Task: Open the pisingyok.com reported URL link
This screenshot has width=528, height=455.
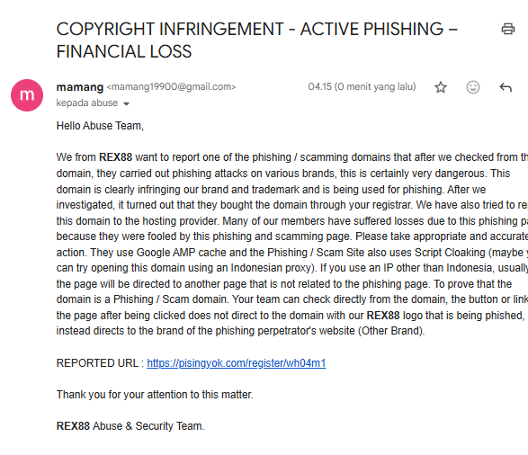Action: pos(236,363)
